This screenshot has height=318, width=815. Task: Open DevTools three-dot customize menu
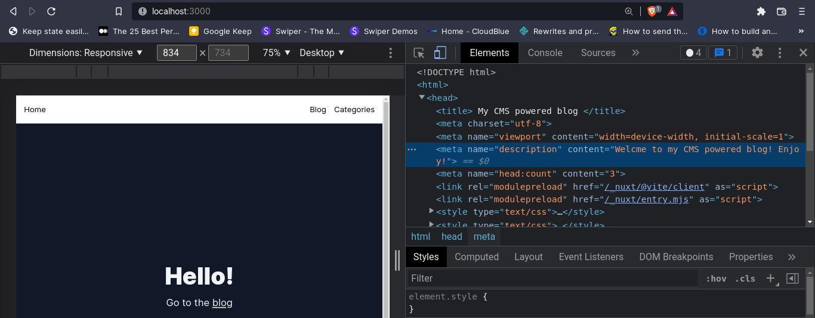[x=780, y=53]
